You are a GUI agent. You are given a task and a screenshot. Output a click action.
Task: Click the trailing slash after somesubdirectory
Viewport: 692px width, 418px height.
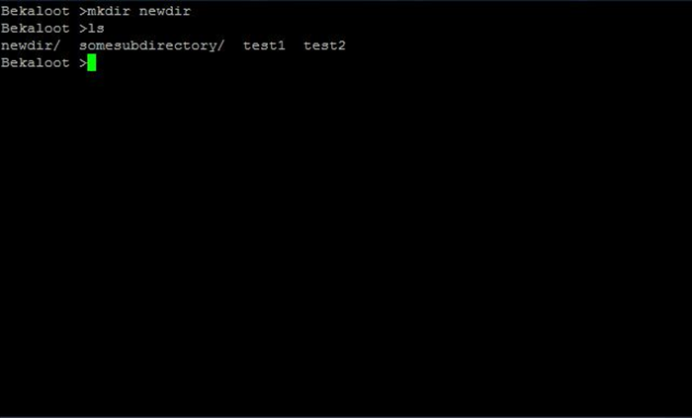click(x=220, y=45)
